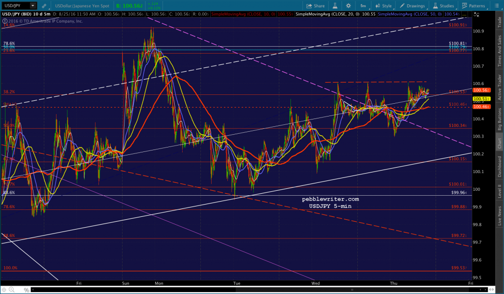Open the 5m timeframe selector

[x=364, y=6]
